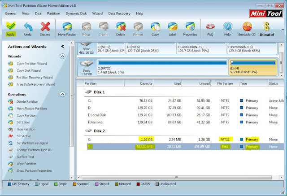Open the Move/Resize partition tool
The width and height of the screenshot is (287, 196).
pyautogui.click(x=67, y=29)
